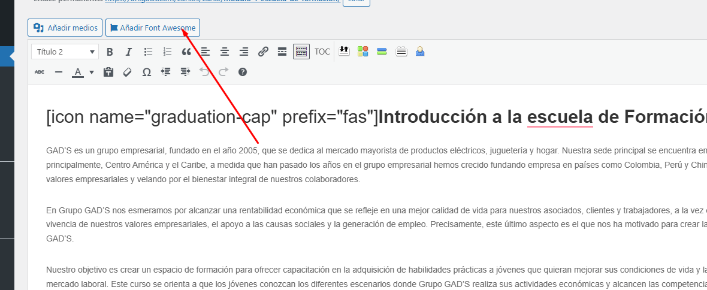This screenshot has height=290, width=707.
Task: Click the Editar permalink button
Action: tap(356, 2)
